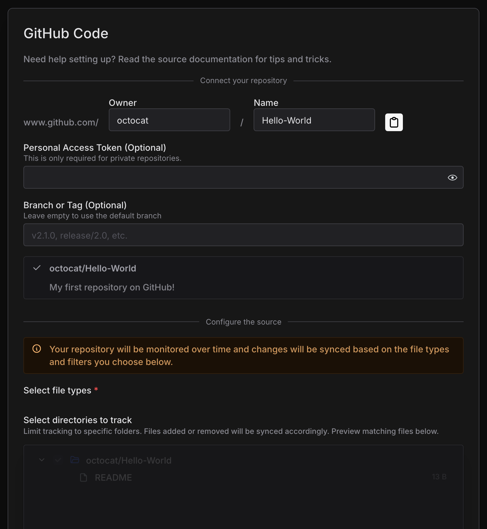Click the "Select directories to track" label
Screen dimensions: 487x529
pyautogui.click(x=77, y=420)
